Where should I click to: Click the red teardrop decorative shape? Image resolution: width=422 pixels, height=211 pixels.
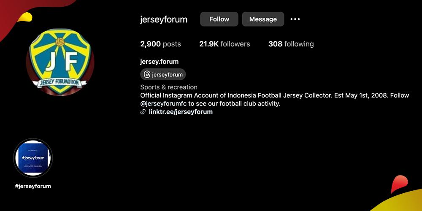tap(399, 184)
